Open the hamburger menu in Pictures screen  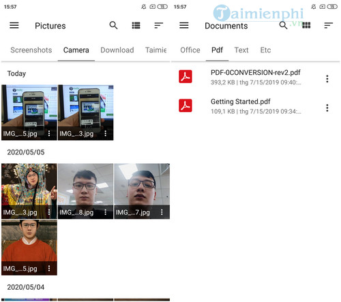14,25
